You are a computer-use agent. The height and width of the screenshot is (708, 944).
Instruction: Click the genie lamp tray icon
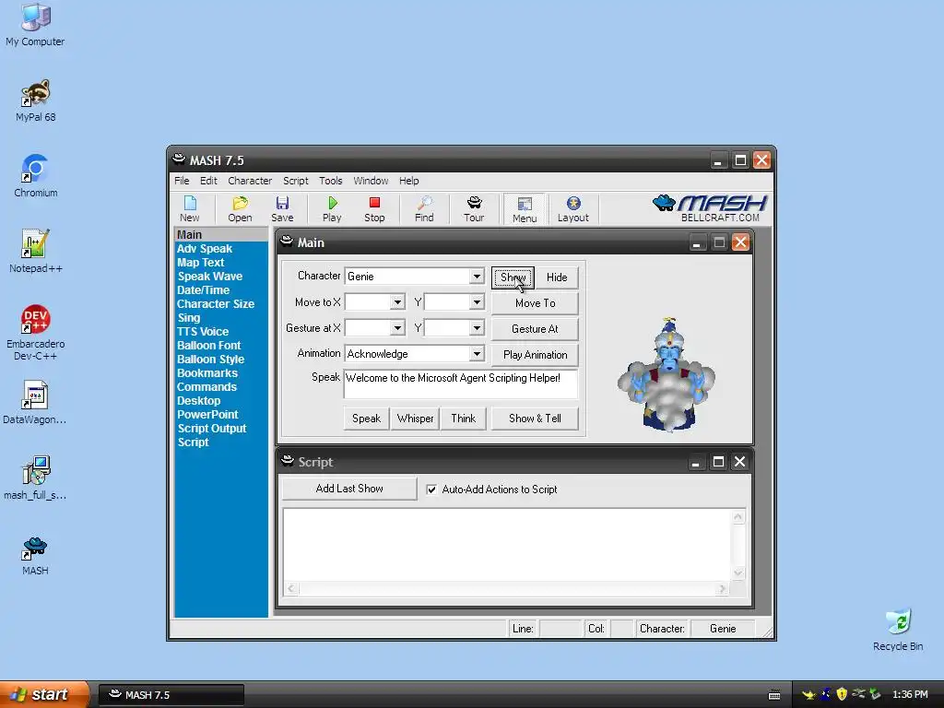[x=808, y=695]
